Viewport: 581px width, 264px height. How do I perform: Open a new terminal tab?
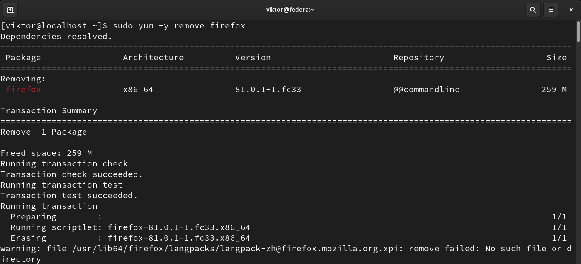tap(10, 9)
